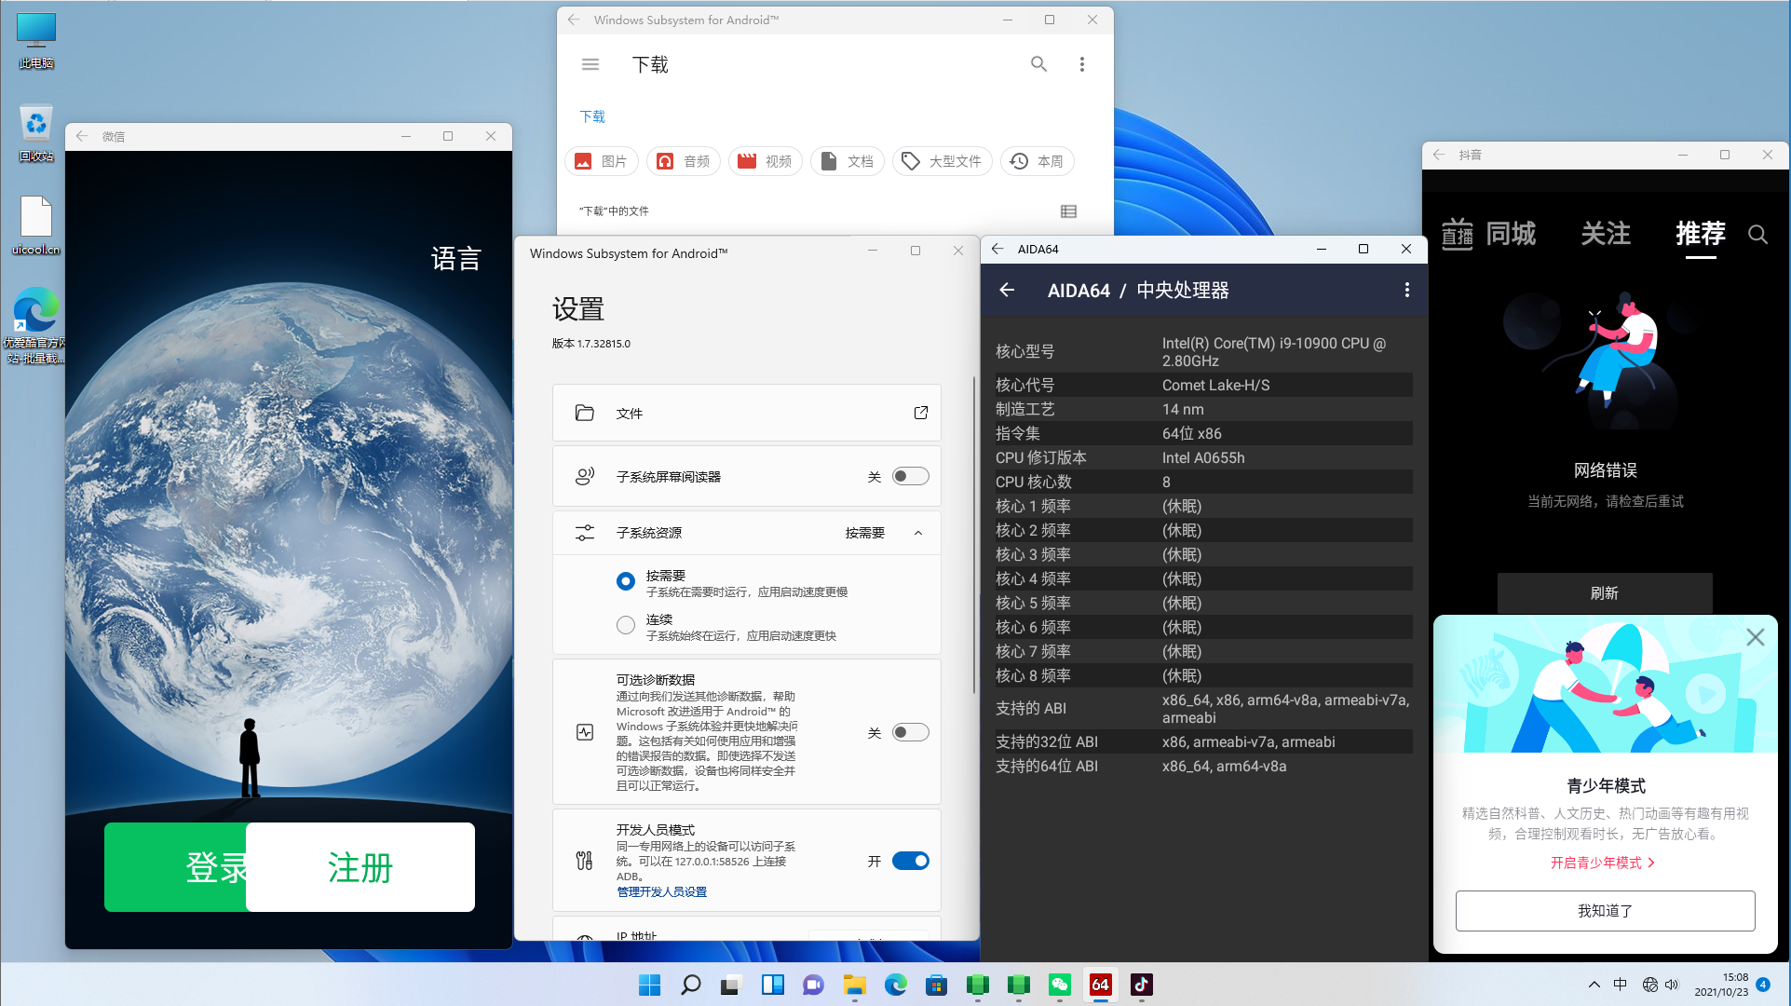
Task: Switch to 同城 tab in Douyin
Action: pos(1511,233)
